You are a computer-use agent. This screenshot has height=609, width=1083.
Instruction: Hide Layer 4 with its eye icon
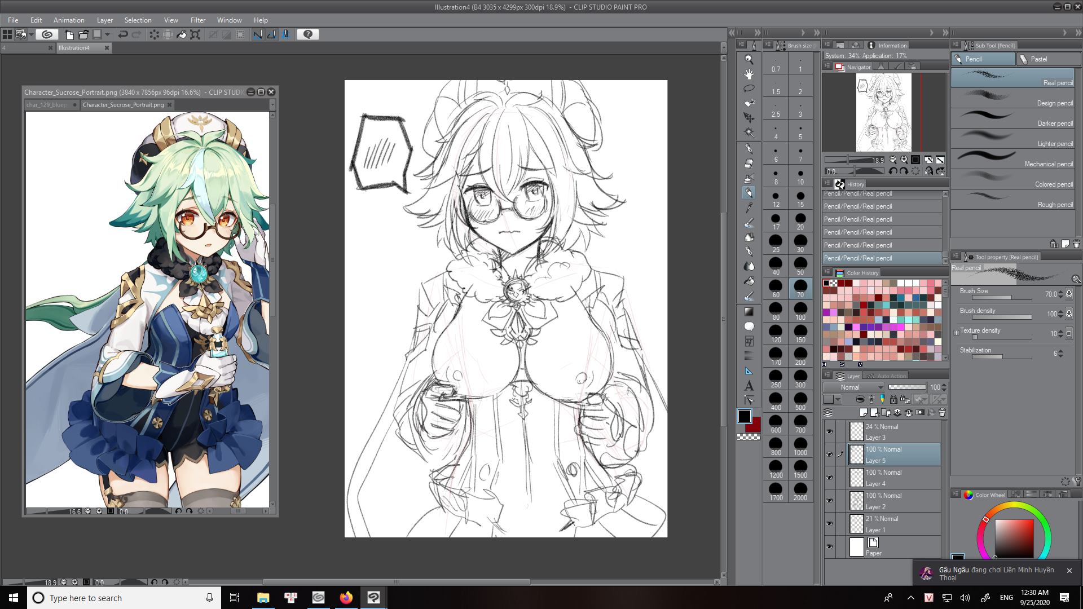coord(829,478)
